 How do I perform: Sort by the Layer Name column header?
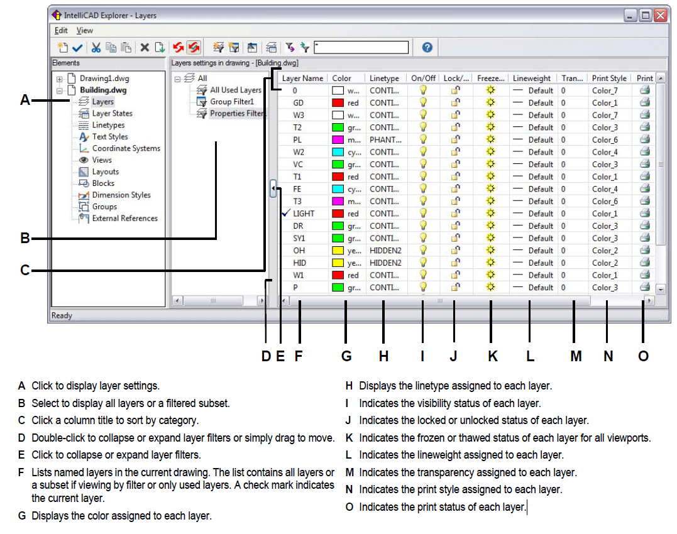pos(302,78)
